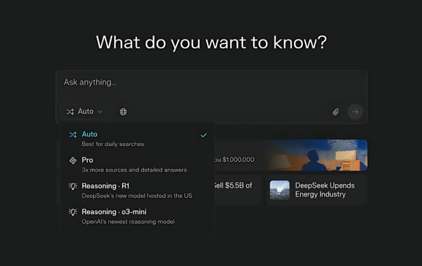The image size is (422, 266).
Task: Click the shuffle icon beside Auto in menu
Action: (x=73, y=134)
